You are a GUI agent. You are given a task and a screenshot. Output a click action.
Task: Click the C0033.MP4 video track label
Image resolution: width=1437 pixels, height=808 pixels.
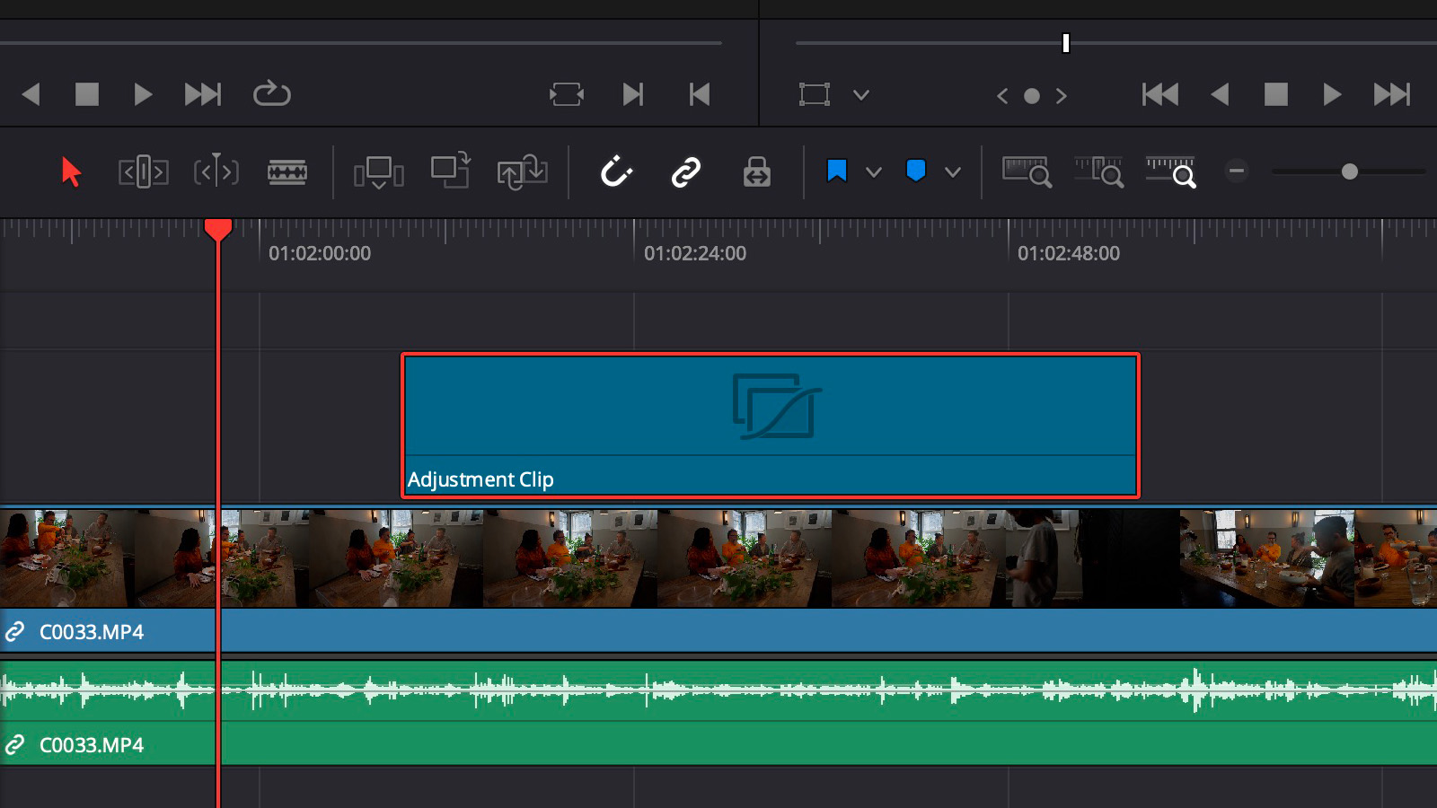pos(90,632)
